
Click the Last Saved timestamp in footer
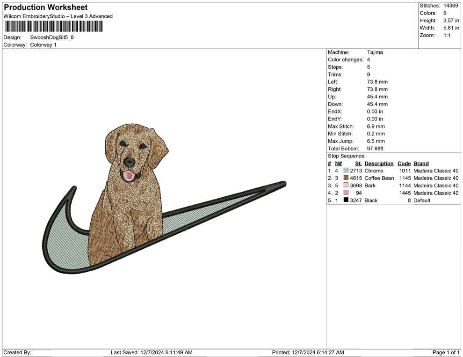coord(152,352)
